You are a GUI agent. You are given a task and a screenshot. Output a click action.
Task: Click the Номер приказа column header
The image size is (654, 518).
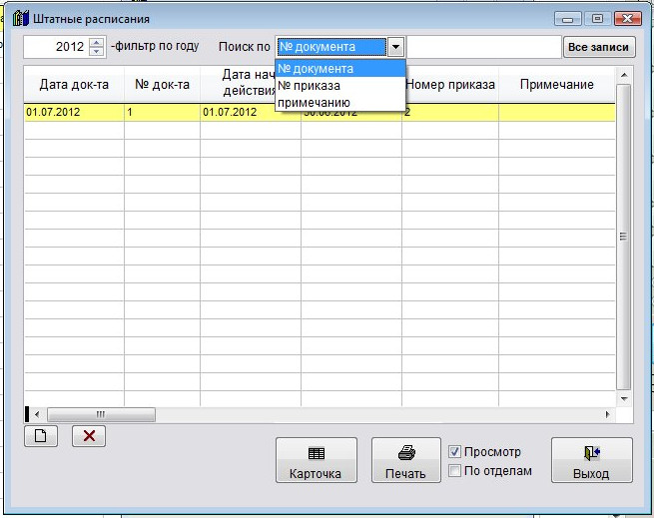450,85
